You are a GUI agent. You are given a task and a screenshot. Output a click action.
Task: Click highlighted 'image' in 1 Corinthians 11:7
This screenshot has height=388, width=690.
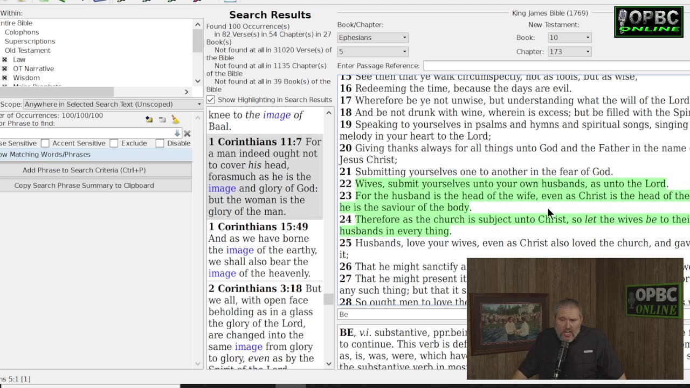(x=222, y=189)
